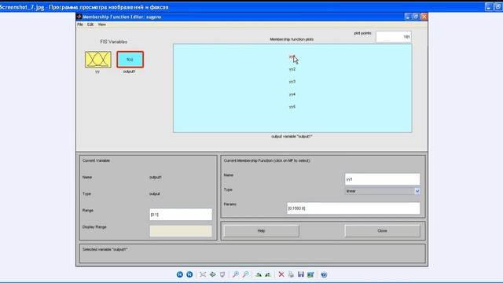Select membership function yy3 in plot
Viewport: 503px width, 283px height.
pyautogui.click(x=292, y=82)
